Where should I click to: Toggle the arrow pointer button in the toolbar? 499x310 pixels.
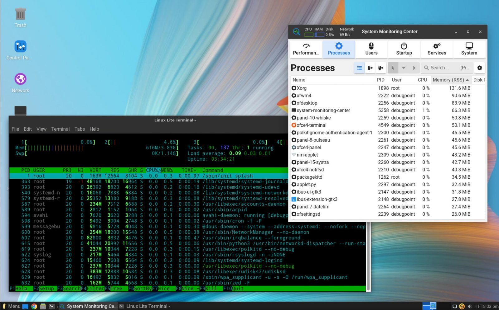tap(393, 68)
